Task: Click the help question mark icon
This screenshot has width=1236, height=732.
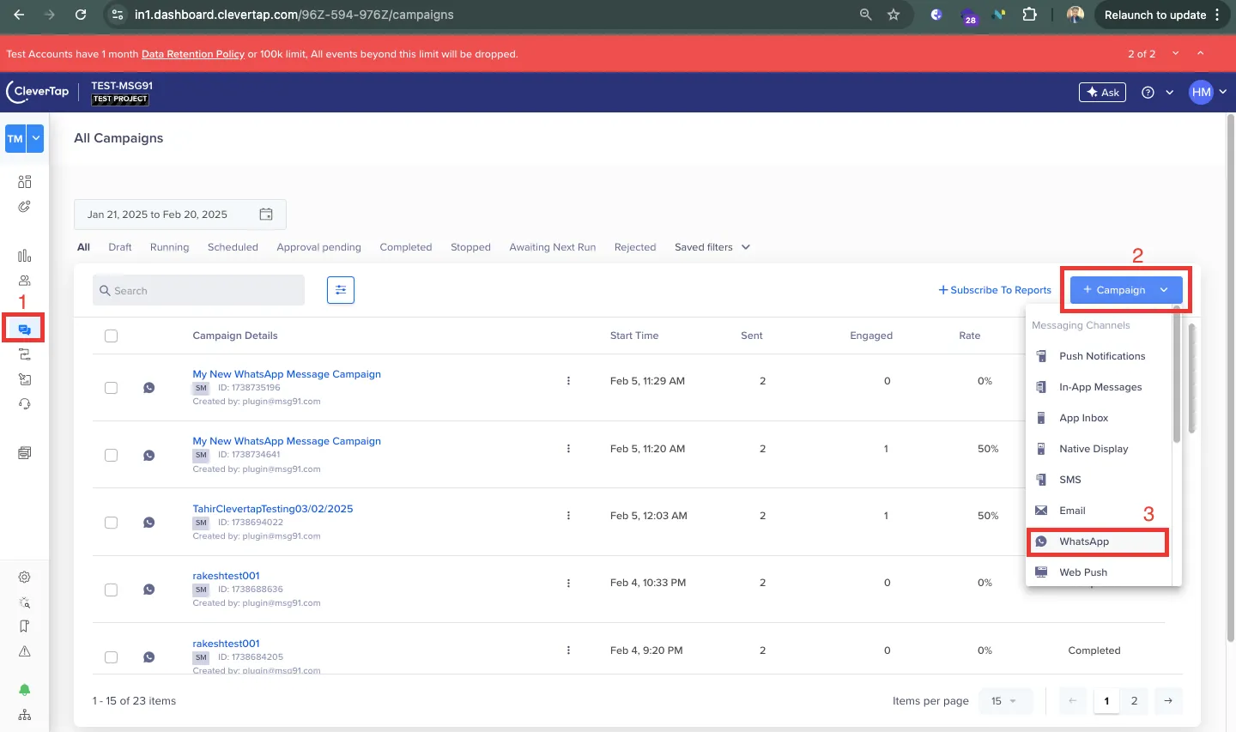Action: tap(1148, 93)
